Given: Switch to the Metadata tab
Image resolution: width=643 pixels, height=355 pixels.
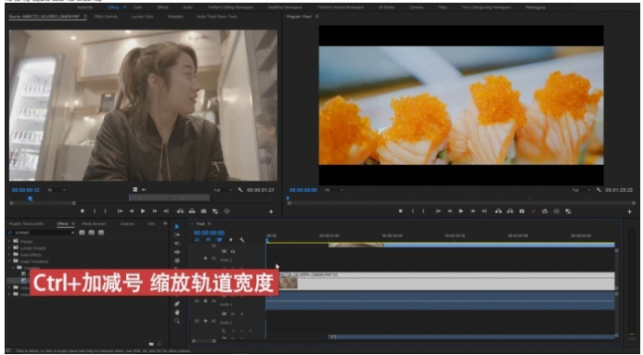Looking at the screenshot, I should (175, 17).
